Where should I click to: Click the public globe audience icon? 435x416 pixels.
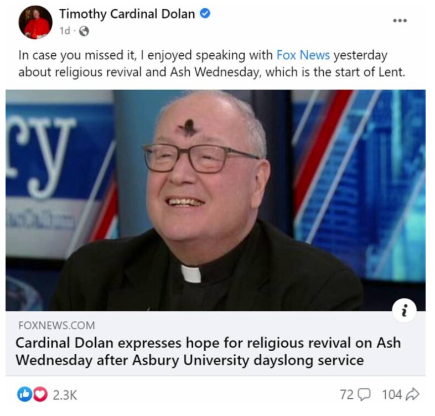tap(84, 32)
